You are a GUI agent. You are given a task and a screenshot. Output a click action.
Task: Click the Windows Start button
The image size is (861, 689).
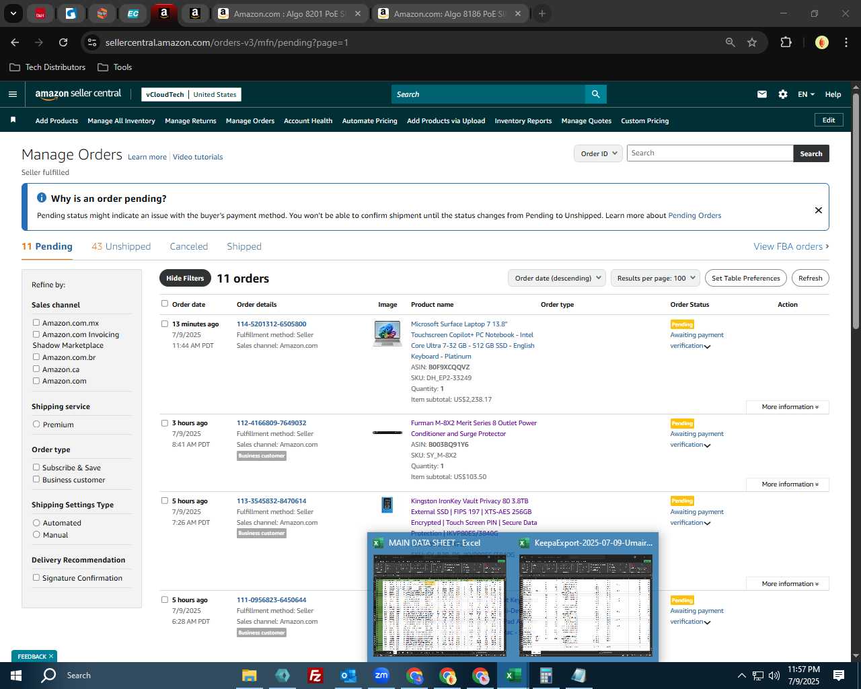coord(15,676)
